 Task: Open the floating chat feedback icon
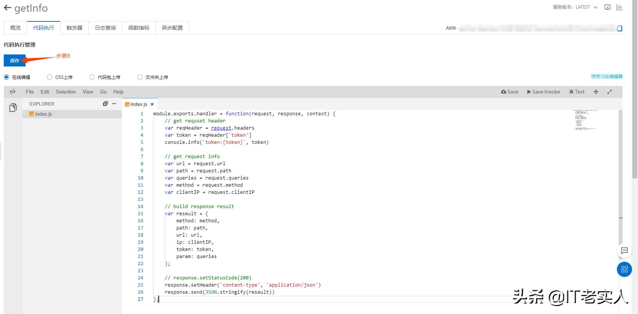pos(624,251)
